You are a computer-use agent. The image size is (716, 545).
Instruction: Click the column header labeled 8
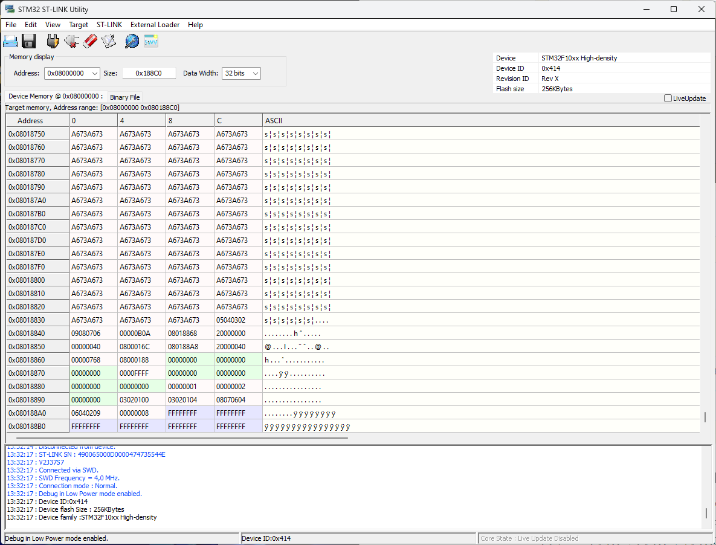coord(190,120)
